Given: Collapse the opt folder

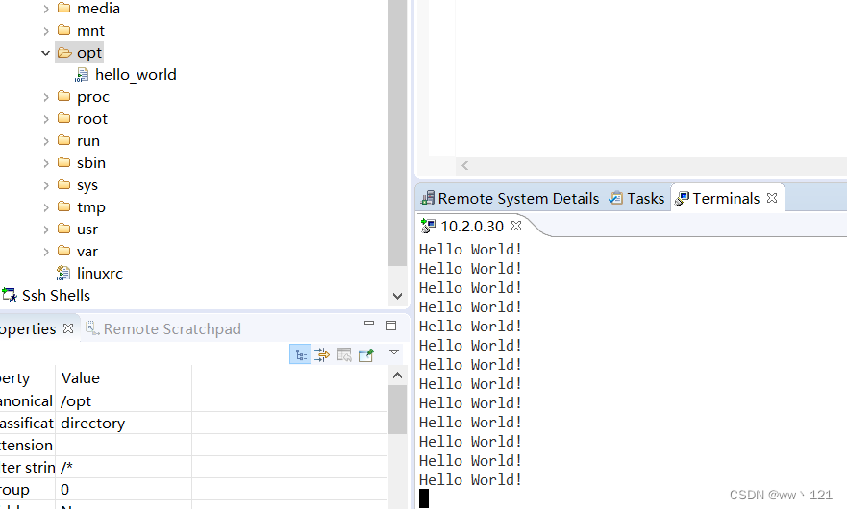Looking at the screenshot, I should coord(45,53).
